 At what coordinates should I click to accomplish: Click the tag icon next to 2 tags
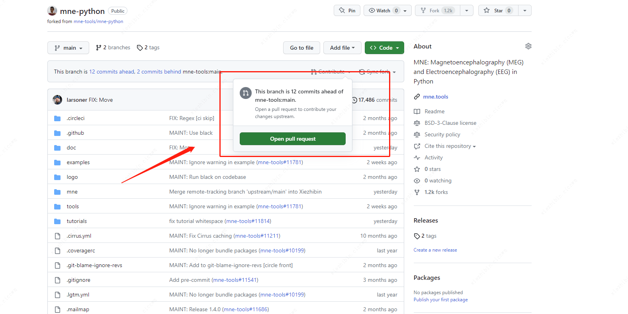pos(140,48)
